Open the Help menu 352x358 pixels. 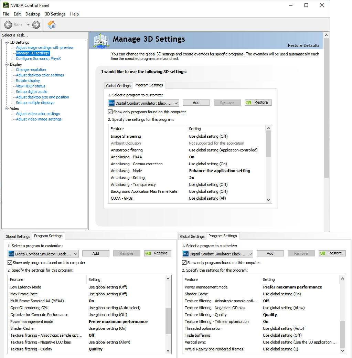[x=74, y=14]
